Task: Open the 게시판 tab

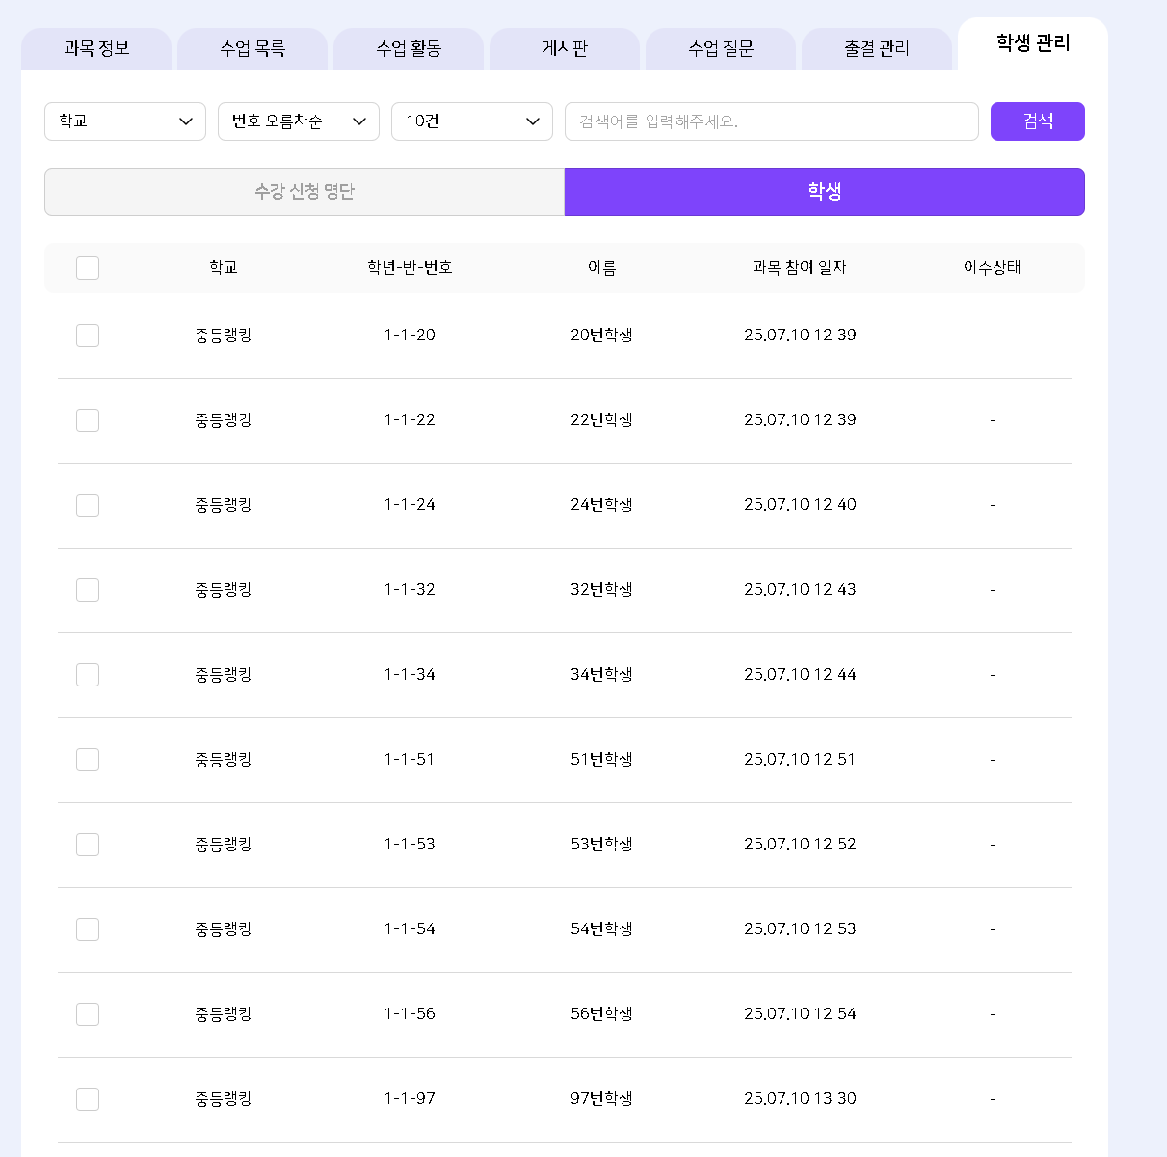Action: (x=565, y=49)
